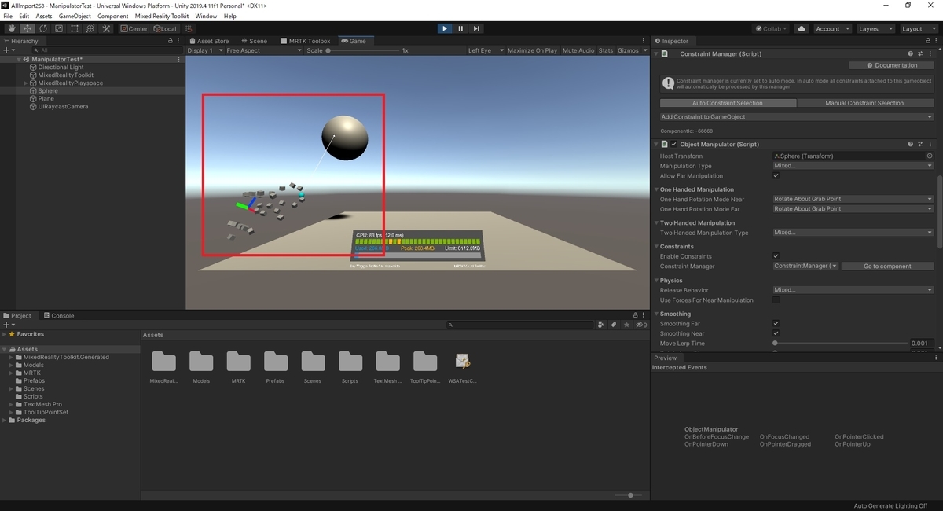Image resolution: width=943 pixels, height=511 pixels.
Task: Check Use Forces For Near Manipulation
Action: pyautogui.click(x=776, y=300)
